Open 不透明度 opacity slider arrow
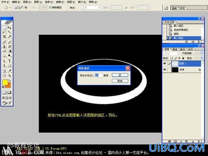This screenshot has height=156, width=208. [x=202, y=53]
